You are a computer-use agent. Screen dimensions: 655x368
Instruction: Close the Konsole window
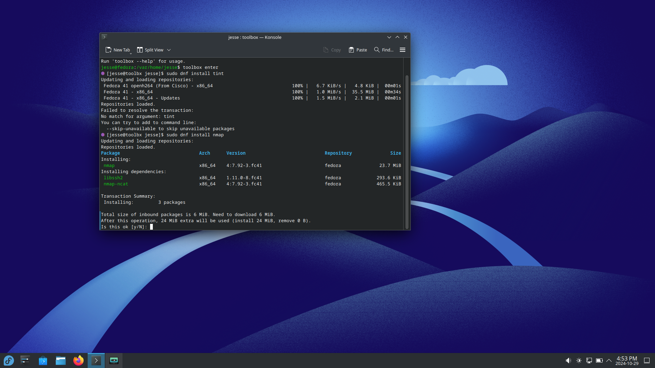pyautogui.click(x=406, y=37)
